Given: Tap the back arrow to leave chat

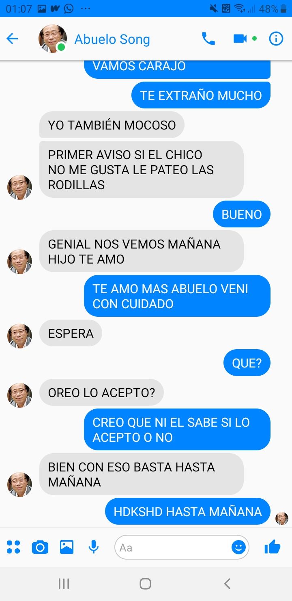Looking at the screenshot, I should click(13, 39).
